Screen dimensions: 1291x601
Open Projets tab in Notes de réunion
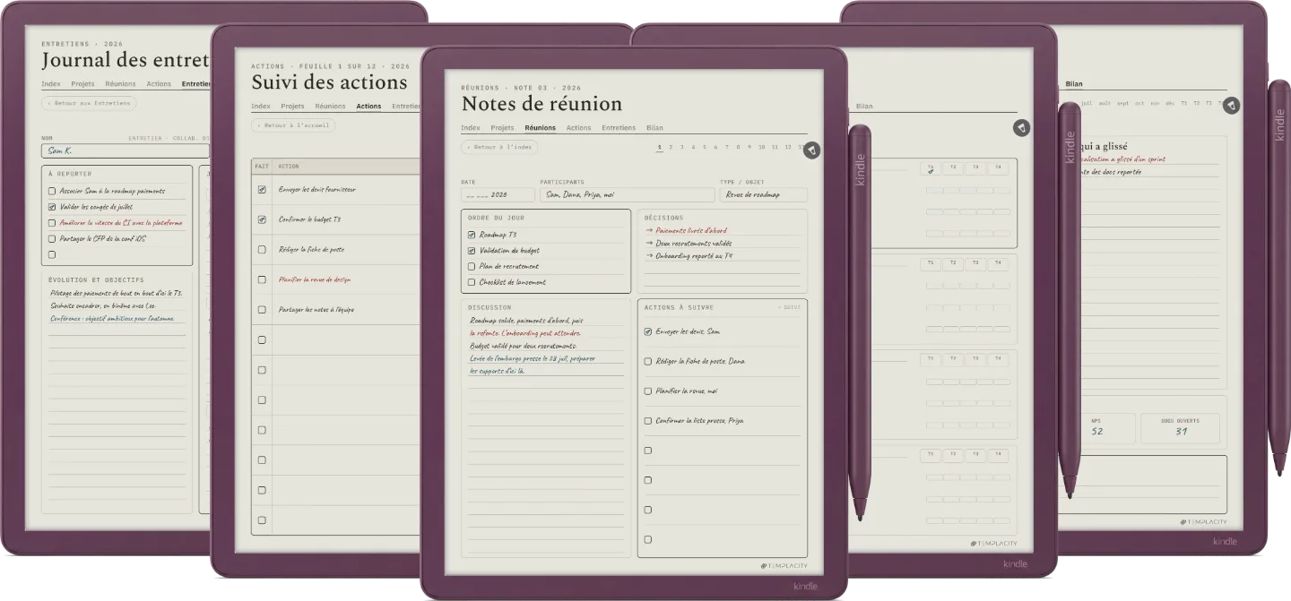[503, 128]
